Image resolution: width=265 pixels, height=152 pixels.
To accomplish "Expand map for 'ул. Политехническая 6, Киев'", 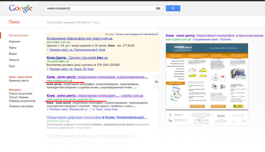I will tap(77, 50).
